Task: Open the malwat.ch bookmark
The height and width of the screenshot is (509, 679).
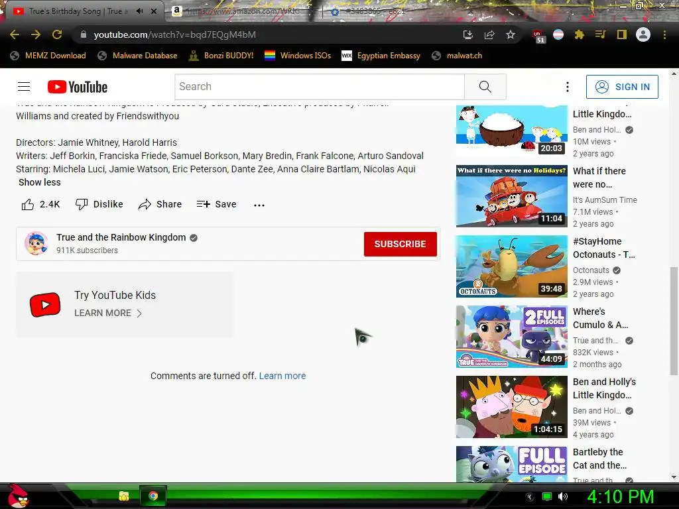Action: [x=457, y=56]
